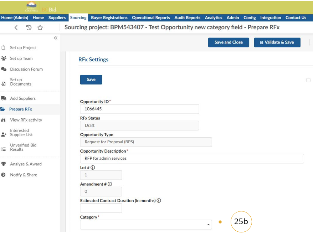
Task: Click the Opportunity Description input field
Action: point(192,158)
